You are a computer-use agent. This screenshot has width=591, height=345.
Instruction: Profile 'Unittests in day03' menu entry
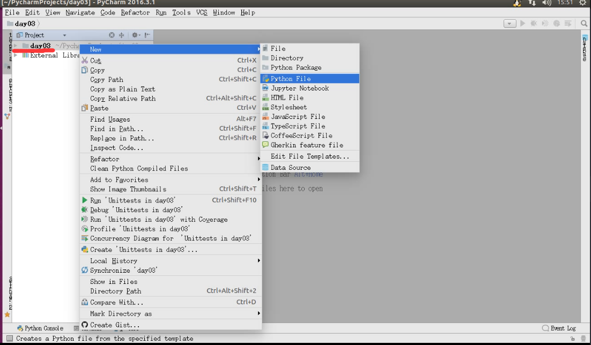[x=171, y=229]
